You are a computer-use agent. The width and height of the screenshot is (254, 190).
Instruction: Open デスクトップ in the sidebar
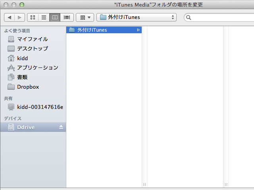[33, 49]
